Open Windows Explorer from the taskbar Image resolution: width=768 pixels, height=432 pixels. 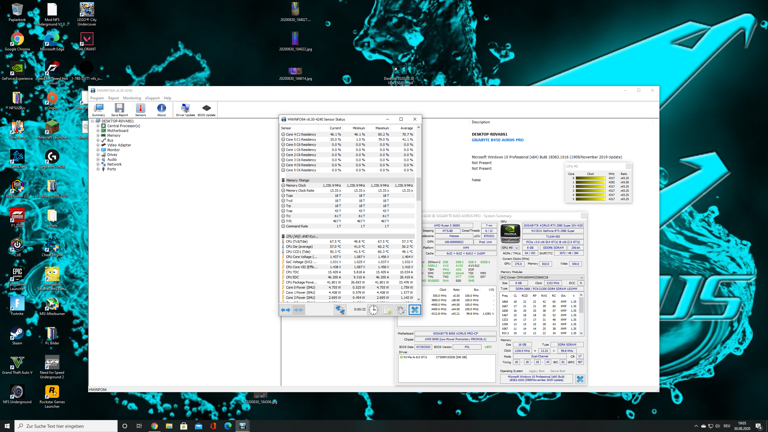169,426
